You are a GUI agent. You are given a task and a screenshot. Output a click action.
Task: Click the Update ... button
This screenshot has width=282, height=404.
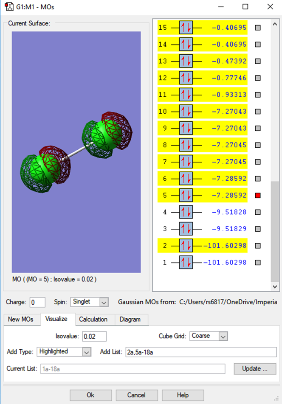255,369
